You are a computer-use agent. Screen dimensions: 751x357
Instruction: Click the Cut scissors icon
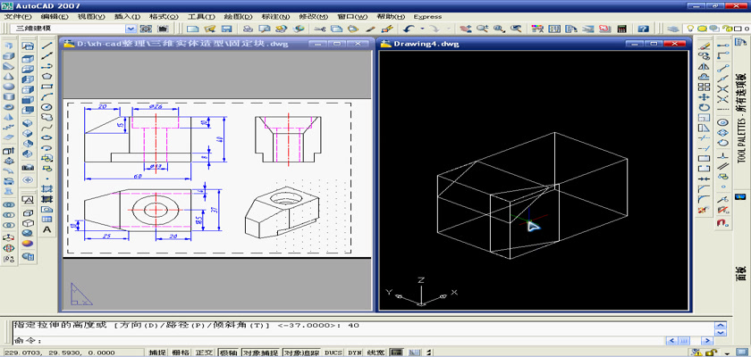320,29
